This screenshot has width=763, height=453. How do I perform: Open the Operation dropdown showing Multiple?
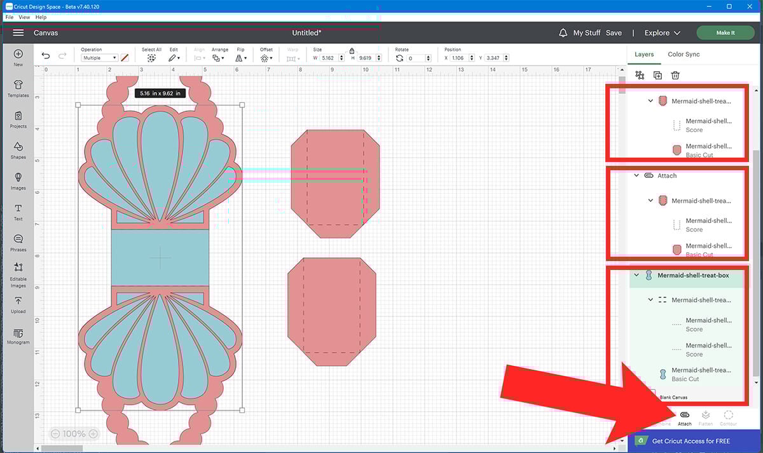pos(99,58)
